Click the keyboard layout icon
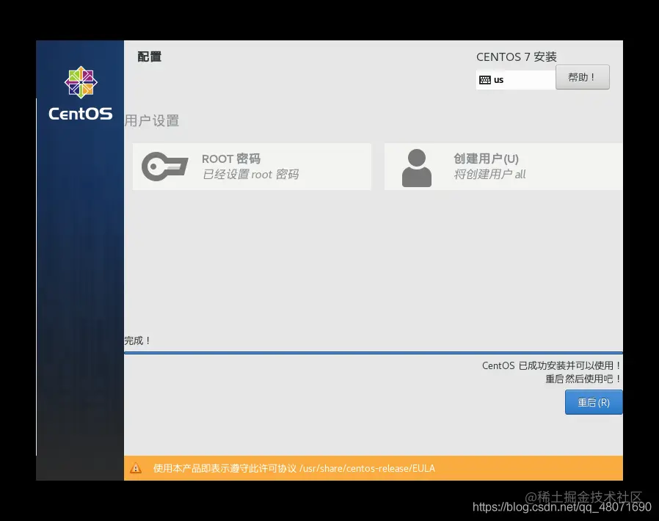Viewport: 659px width, 521px height. [484, 80]
